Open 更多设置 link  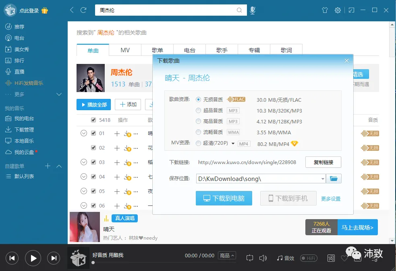click(x=331, y=199)
